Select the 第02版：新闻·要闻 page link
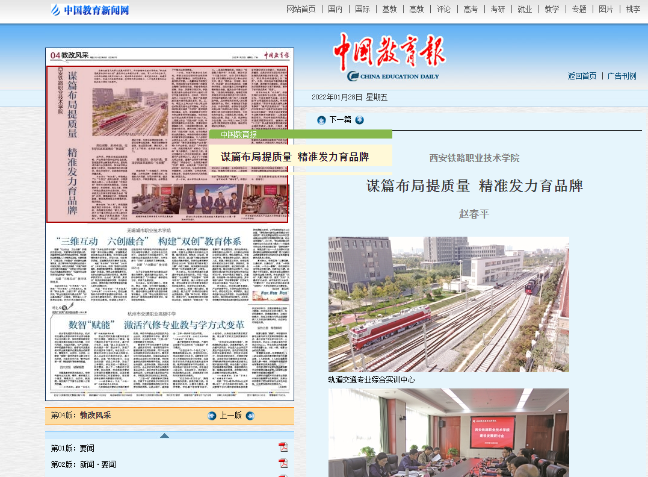 (x=83, y=464)
